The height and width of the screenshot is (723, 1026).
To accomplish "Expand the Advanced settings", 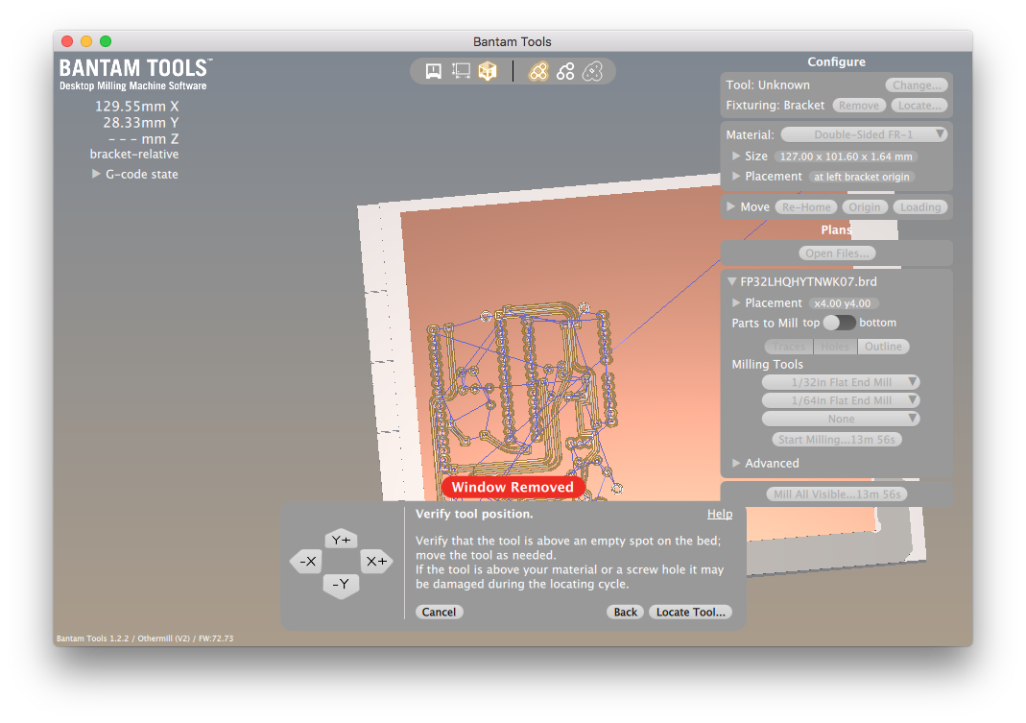I will tap(736, 463).
